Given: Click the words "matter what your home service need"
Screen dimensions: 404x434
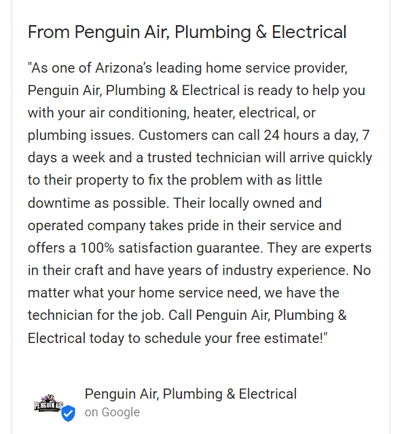Looking at the screenshot, I should pyautogui.click(x=144, y=293).
